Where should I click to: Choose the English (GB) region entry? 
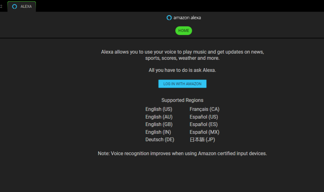[x=159, y=124]
